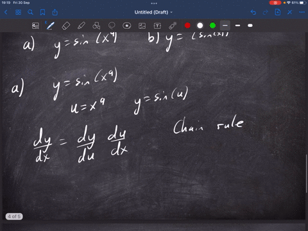The image size is (308, 231).
Task: Close the editing toolbar with X
Action: [x=290, y=12]
